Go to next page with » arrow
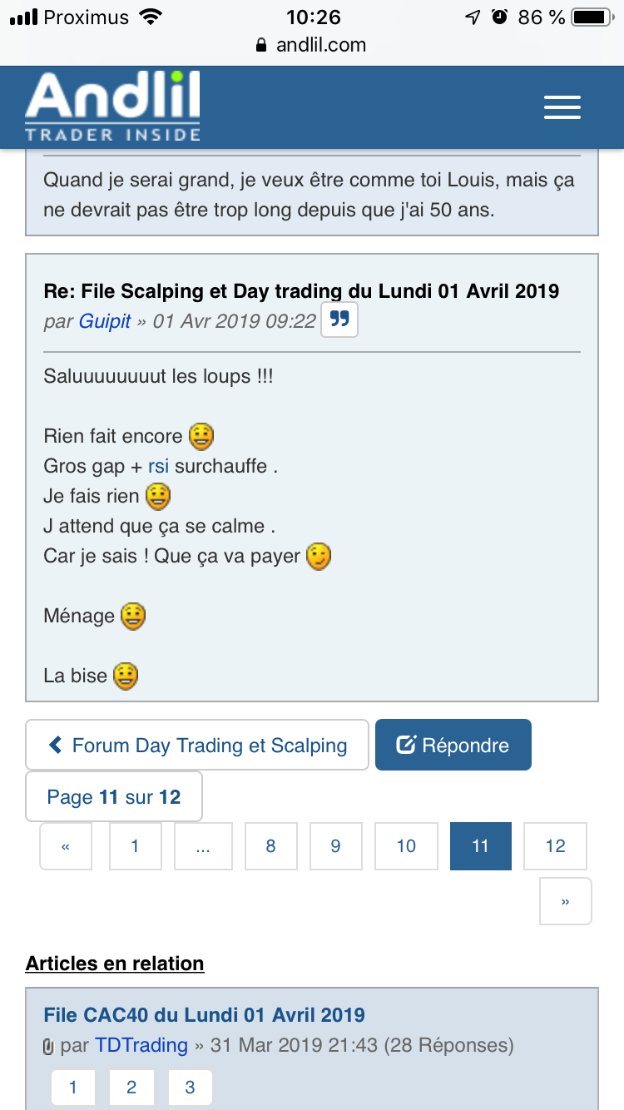This screenshot has width=624, height=1110. point(566,901)
